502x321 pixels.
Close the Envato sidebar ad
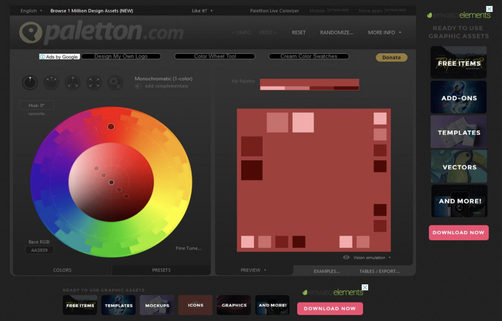coord(489,9)
